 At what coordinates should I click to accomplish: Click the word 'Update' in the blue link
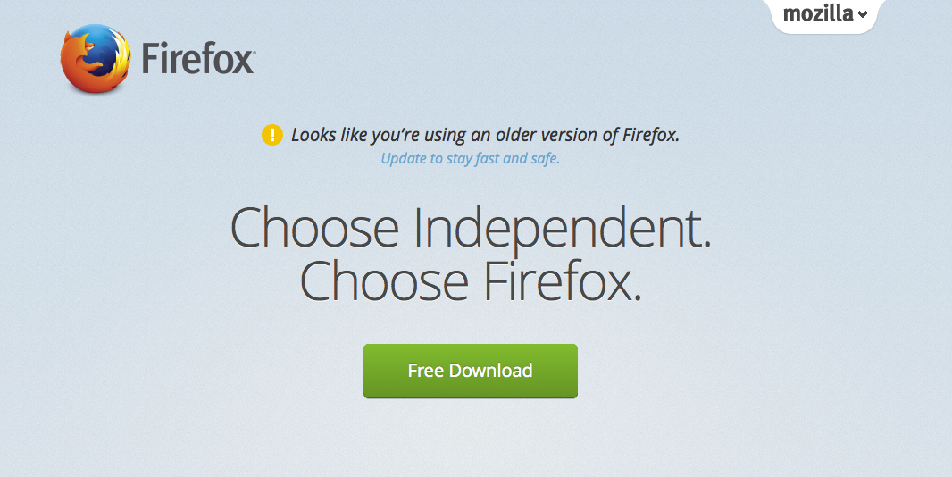(404, 159)
